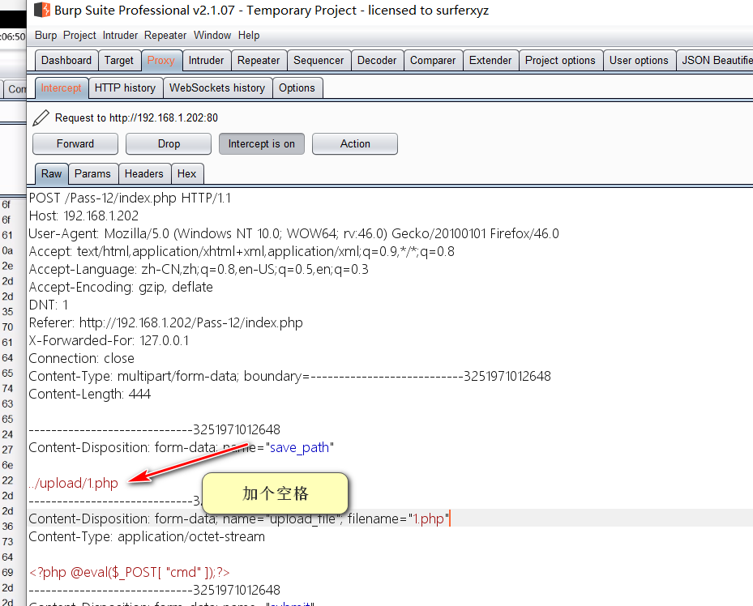This screenshot has width=753, height=606.
Task: Click the POST /Pass-12/index.php request line
Action: [130, 198]
